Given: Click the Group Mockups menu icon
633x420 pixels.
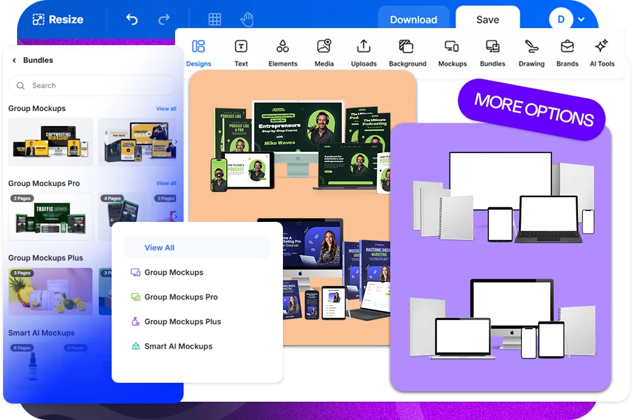Looking at the screenshot, I should [x=135, y=272].
